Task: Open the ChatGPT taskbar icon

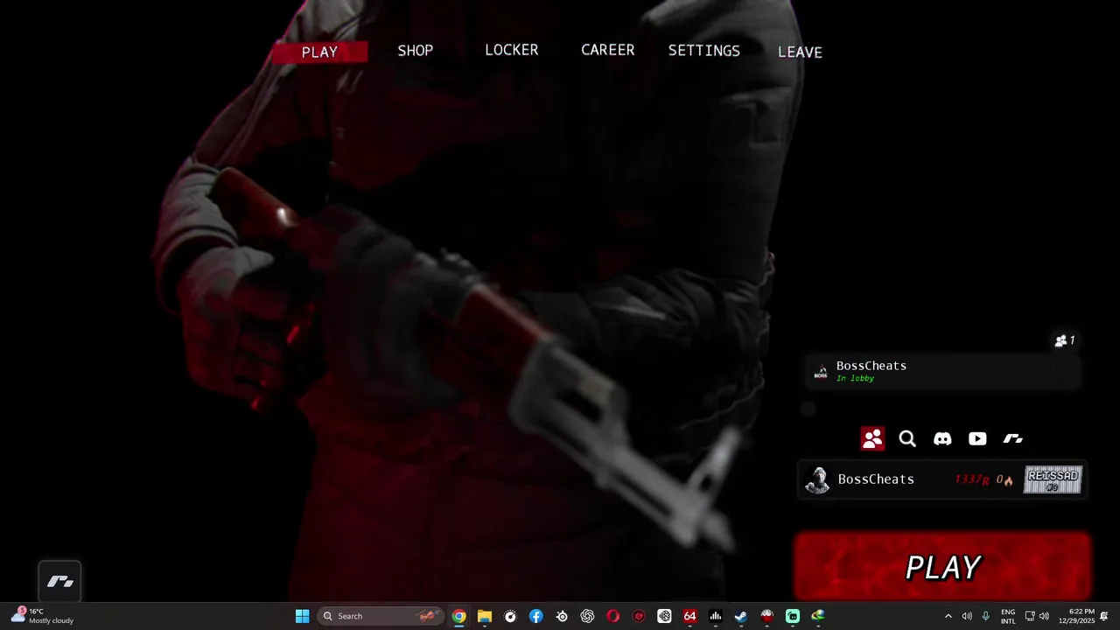Action: point(587,616)
